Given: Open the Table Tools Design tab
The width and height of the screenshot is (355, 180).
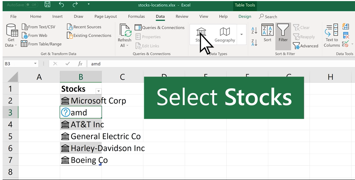Looking at the screenshot, I should (x=245, y=17).
